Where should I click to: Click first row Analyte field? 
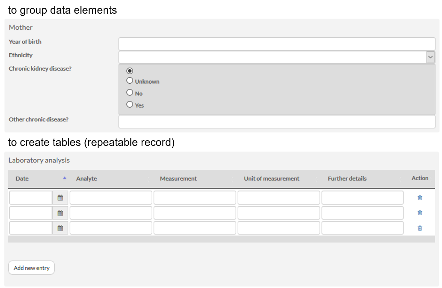click(111, 198)
